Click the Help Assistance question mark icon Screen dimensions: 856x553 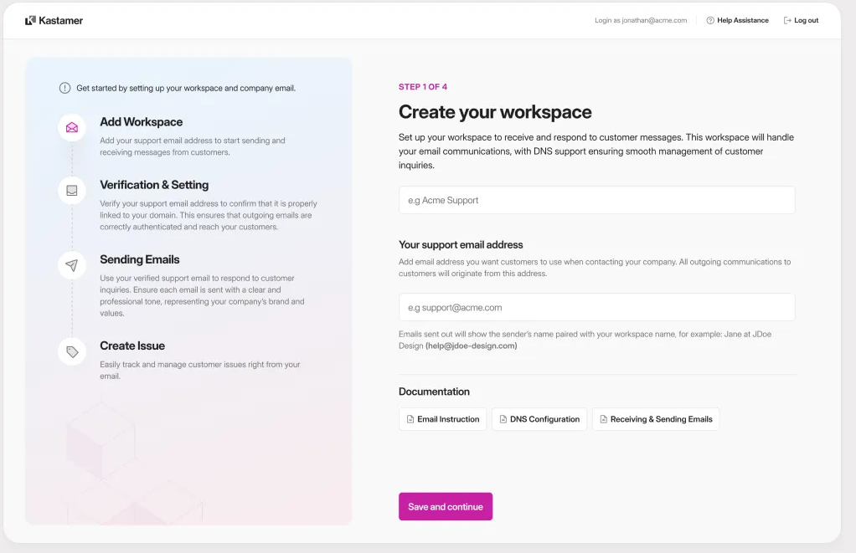[710, 20]
